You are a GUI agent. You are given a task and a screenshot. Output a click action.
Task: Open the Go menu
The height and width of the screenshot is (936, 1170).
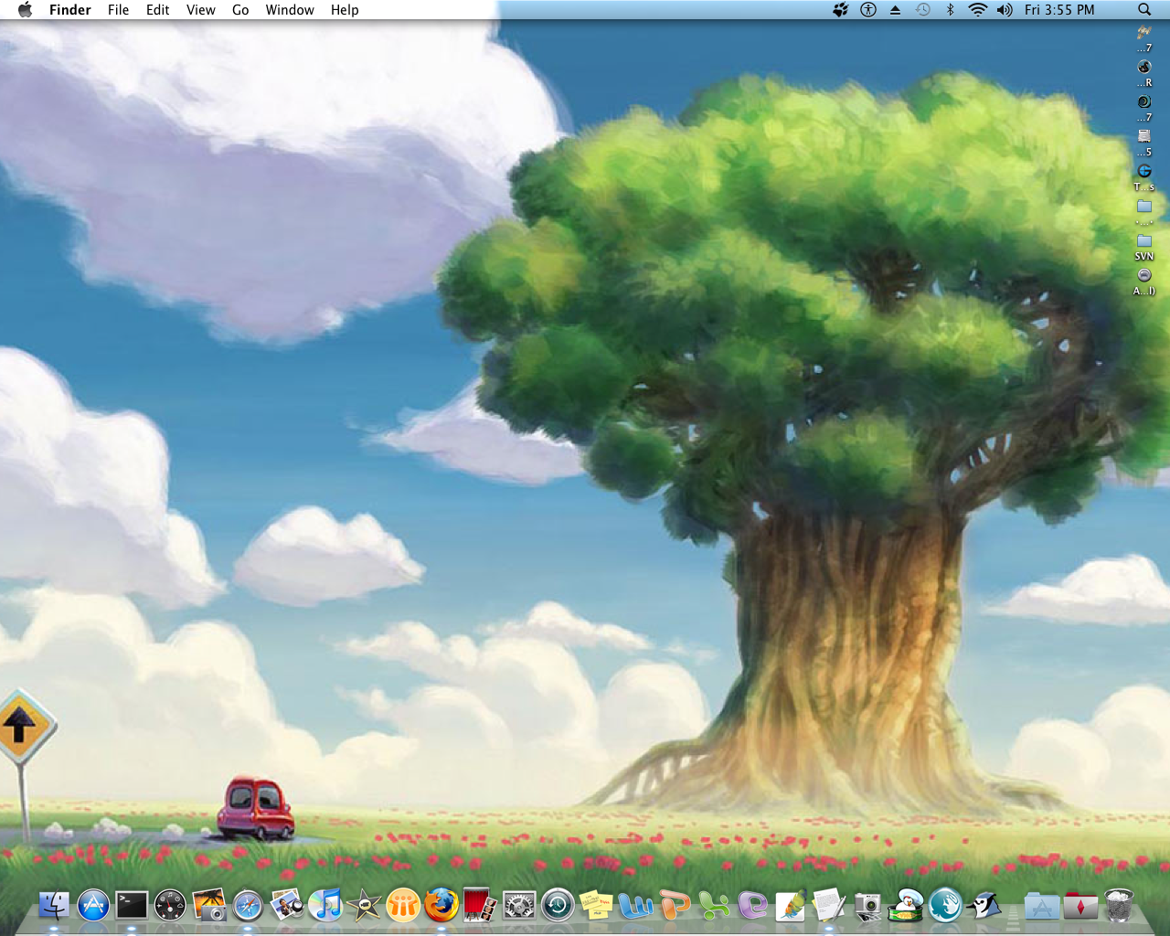tap(240, 10)
